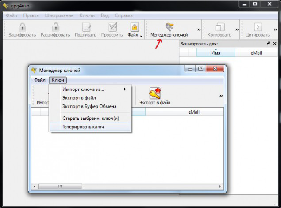Open the Справка menu
Screen dimensions: 281x208
[x=124, y=15]
